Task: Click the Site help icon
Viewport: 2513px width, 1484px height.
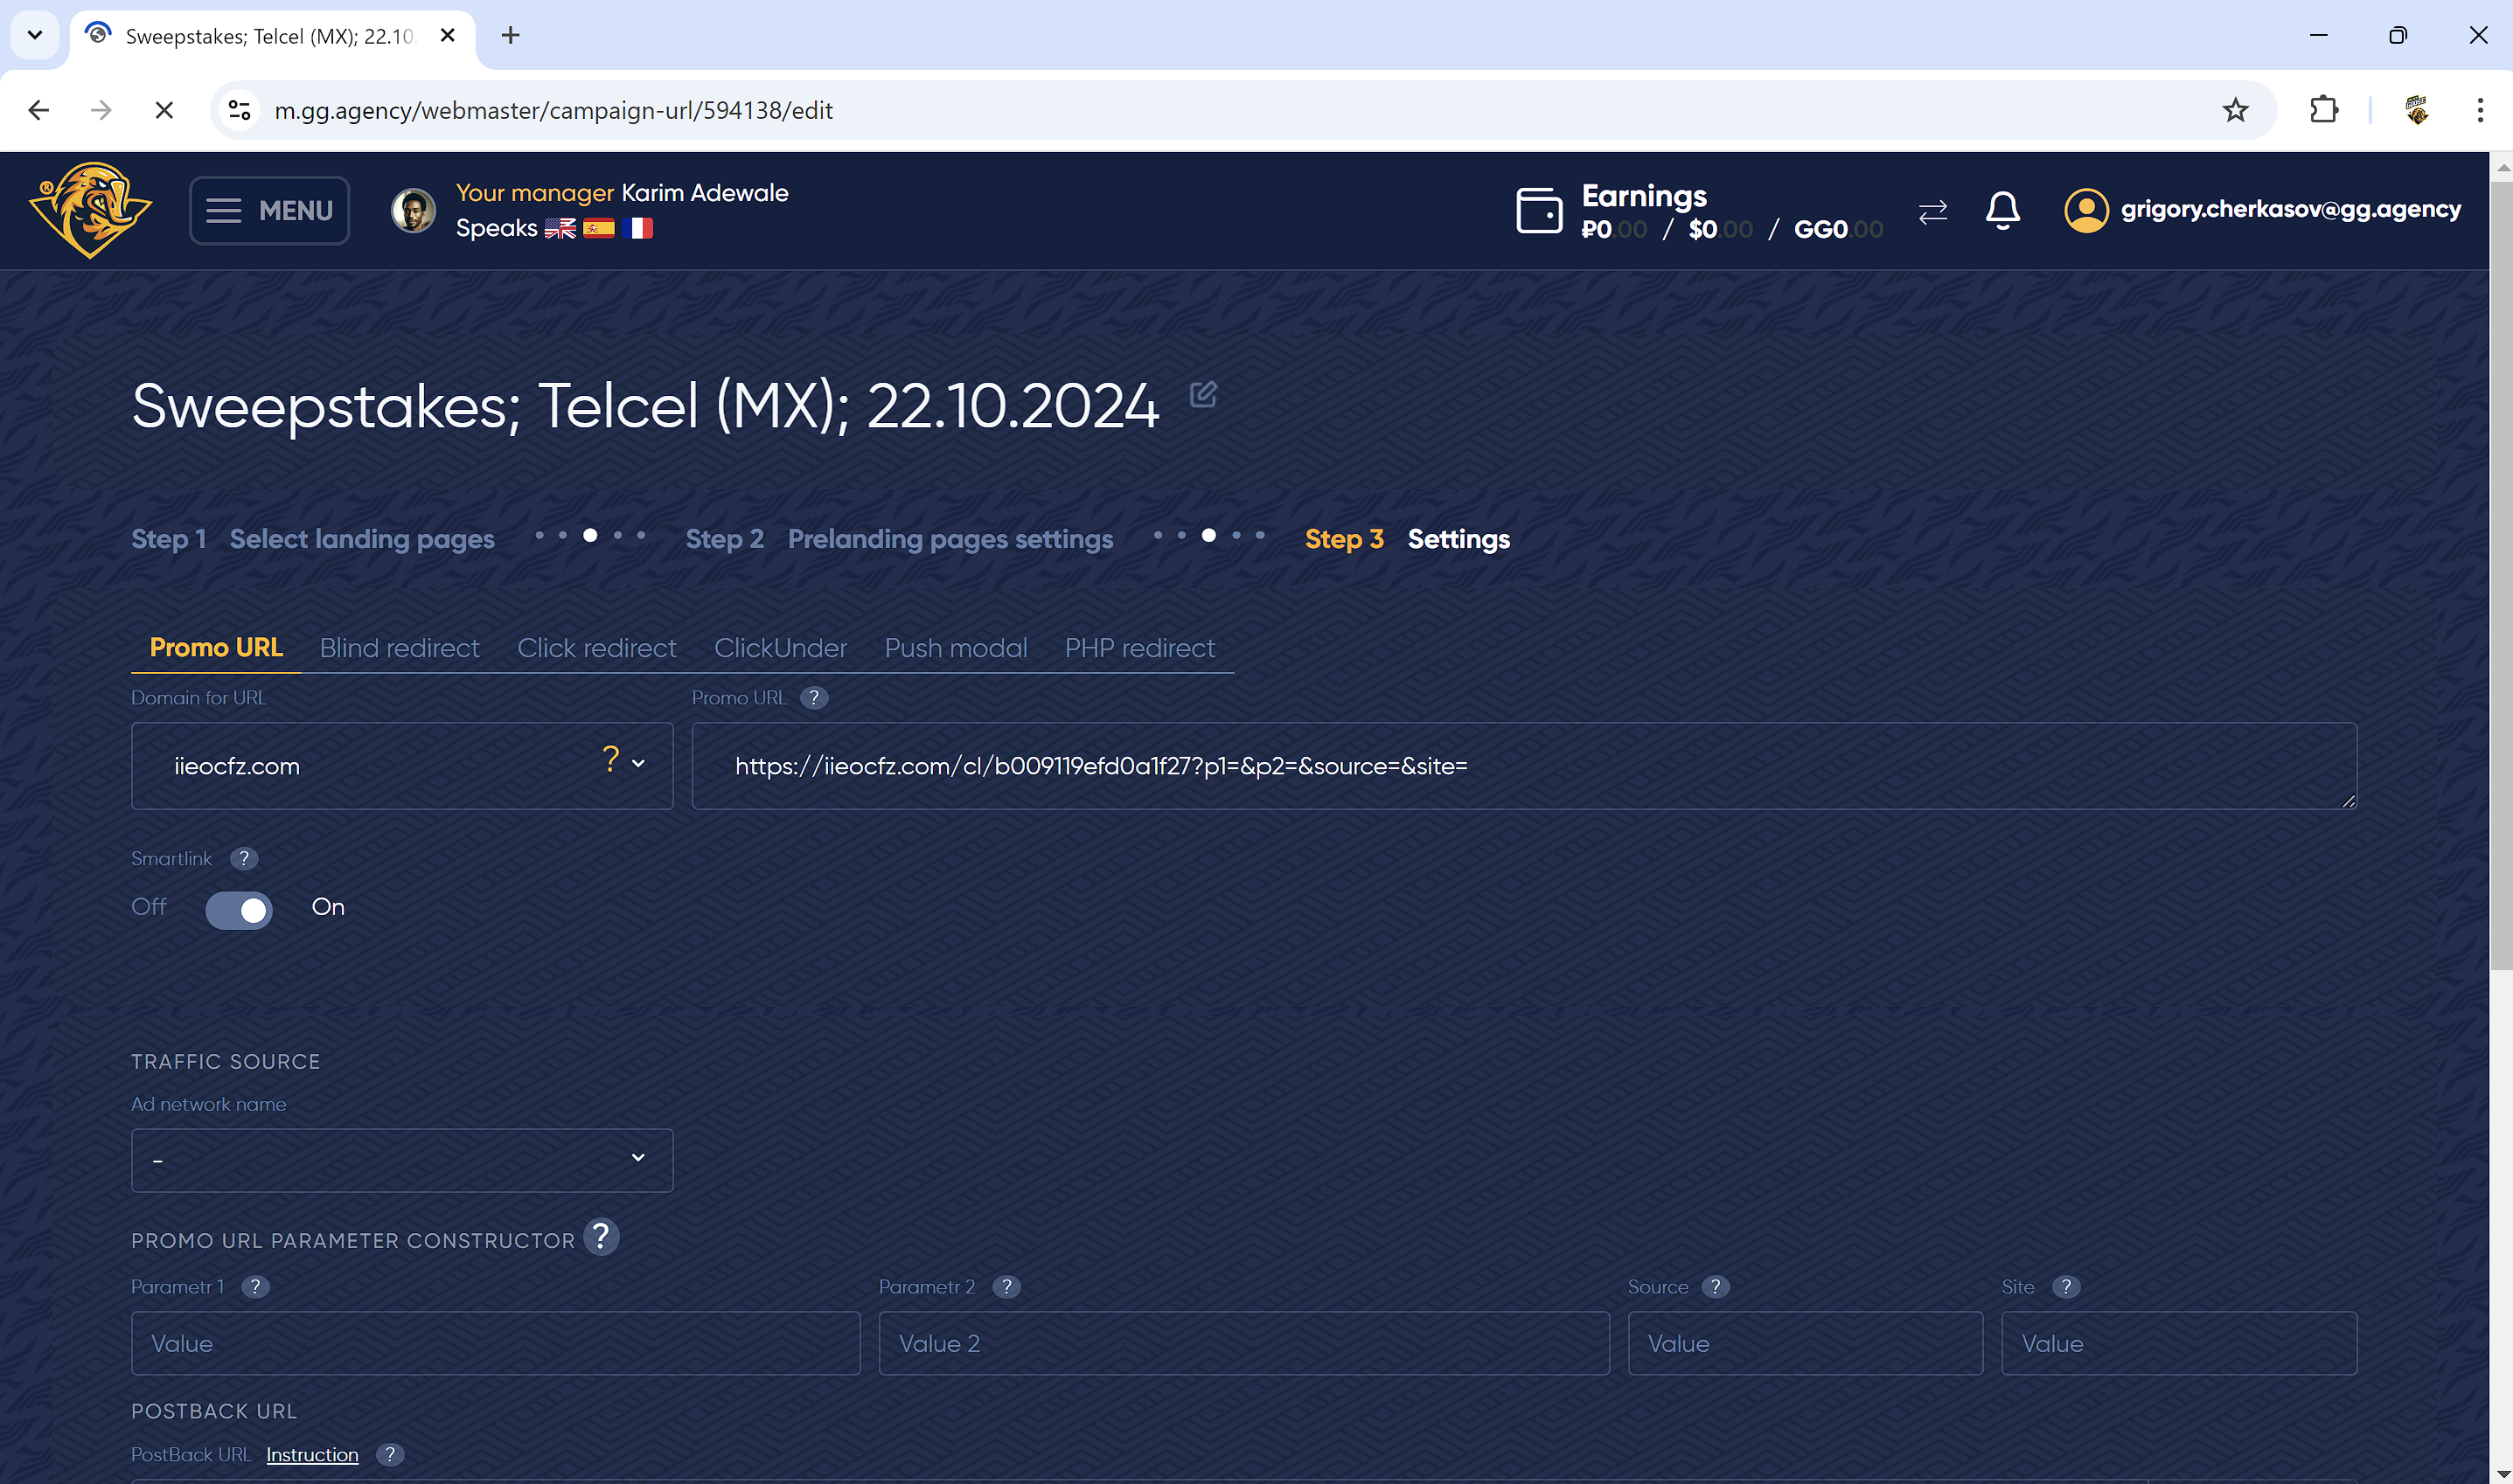Action: tap(2066, 1287)
